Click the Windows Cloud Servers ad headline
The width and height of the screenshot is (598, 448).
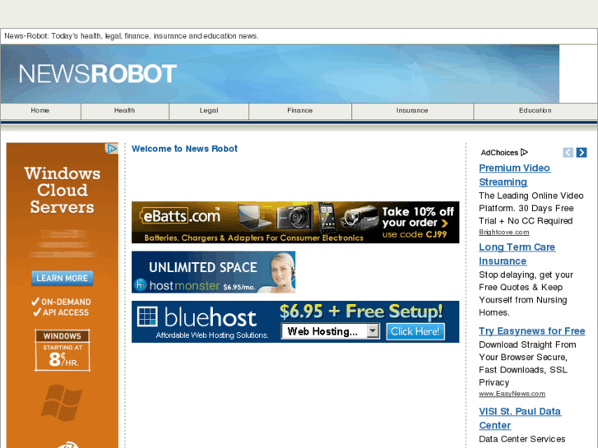click(63, 190)
